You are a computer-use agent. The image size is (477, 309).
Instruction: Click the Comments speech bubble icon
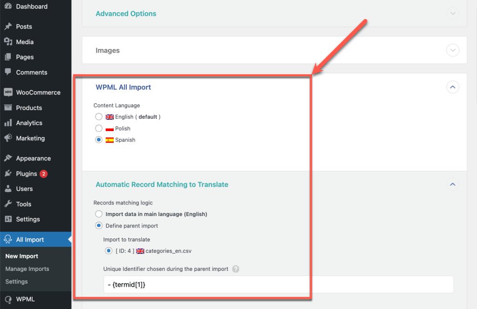click(x=8, y=72)
